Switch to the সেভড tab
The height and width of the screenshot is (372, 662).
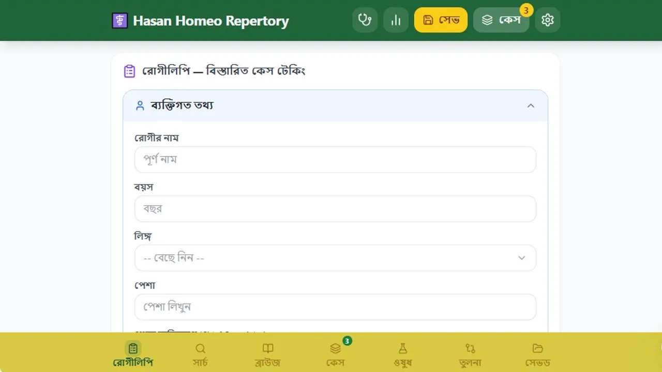coord(537,354)
